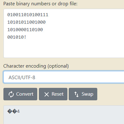
Task: Click the replacement characters in the output
Action: pos(12,112)
